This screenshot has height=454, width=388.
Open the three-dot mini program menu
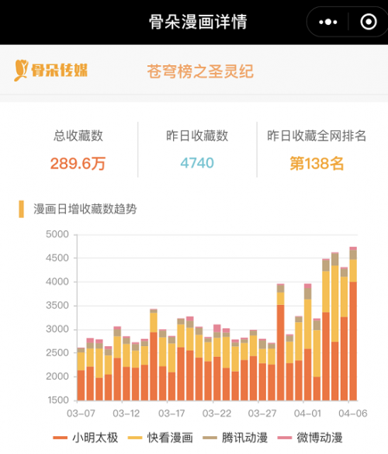327,22
